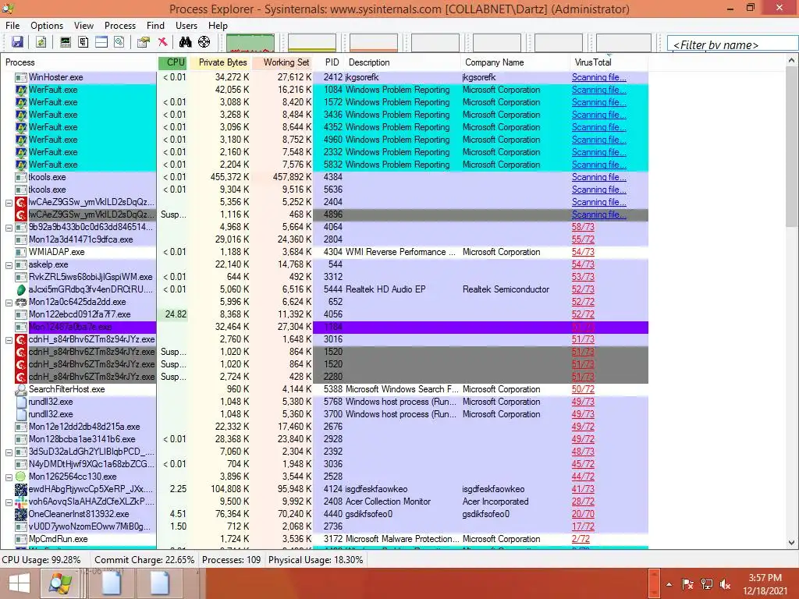The height and width of the screenshot is (599, 799).
Task: Click the green aJcxi5mGRdbq3fv4enDRCtRU process icon
Action: pyautogui.click(x=21, y=290)
